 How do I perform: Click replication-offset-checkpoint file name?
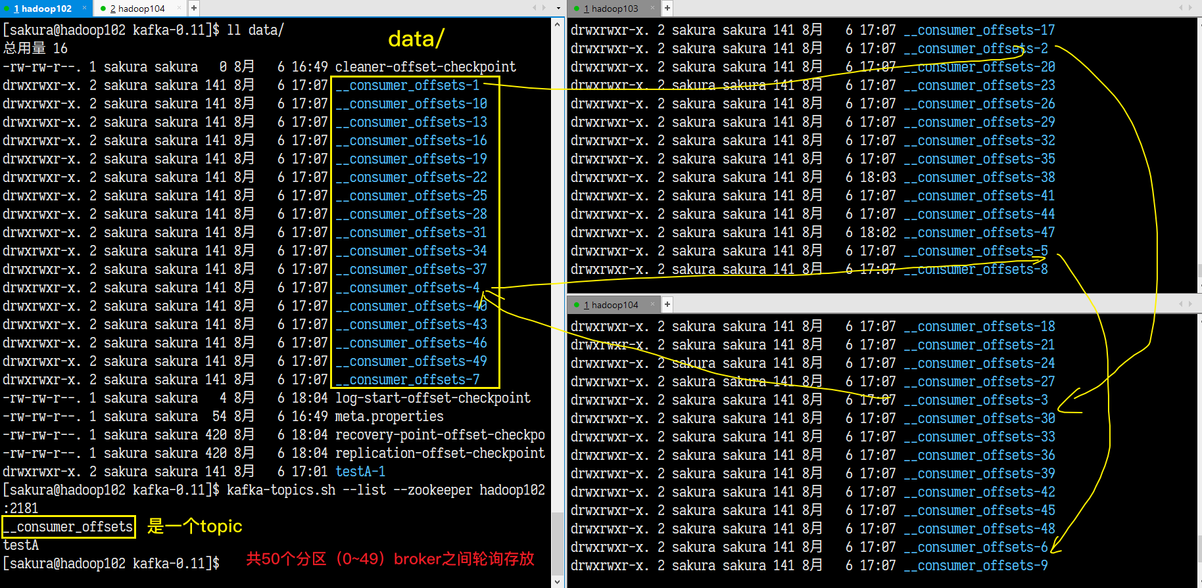(440, 453)
